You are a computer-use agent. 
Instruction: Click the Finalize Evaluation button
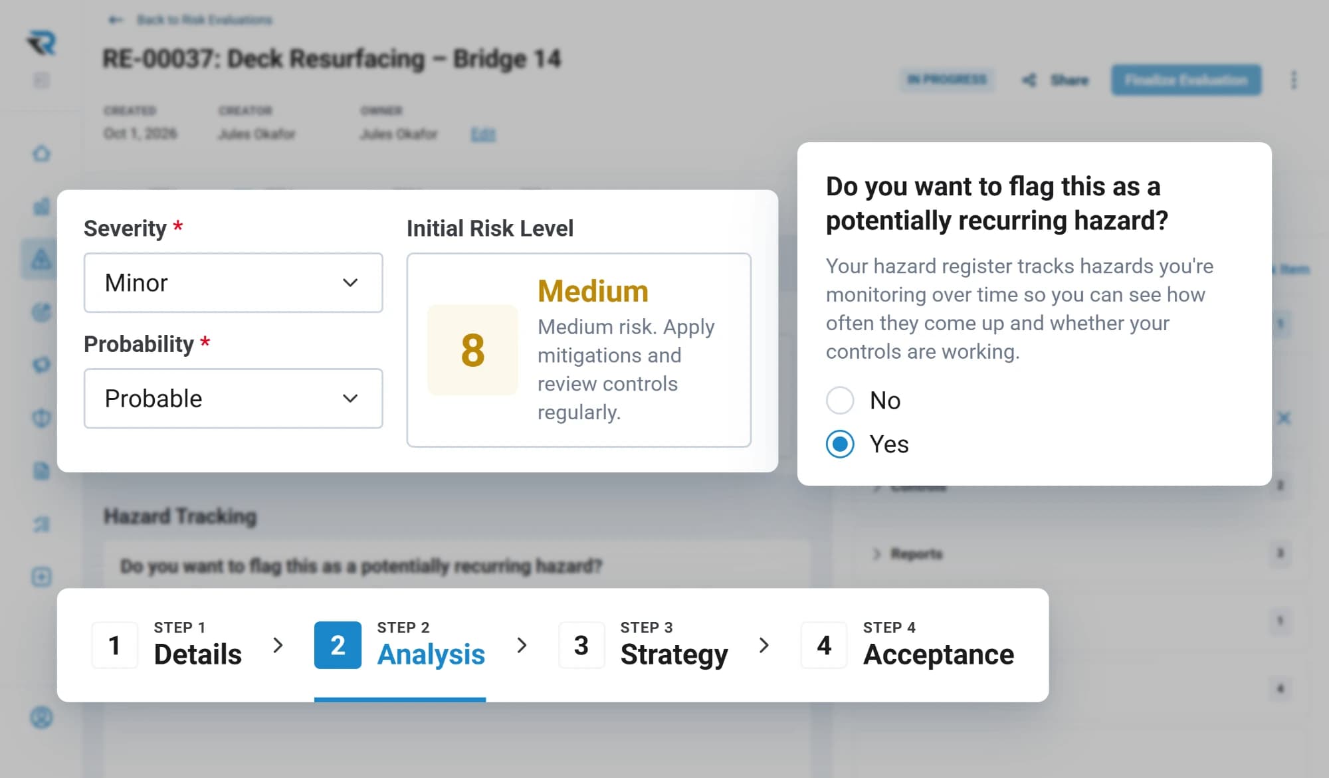click(1186, 80)
